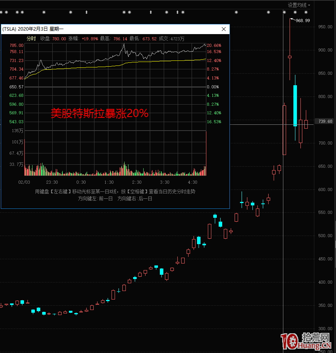Open the 设置均线 dropdown
This screenshot has height=353, width=336.
tap(299, 5)
